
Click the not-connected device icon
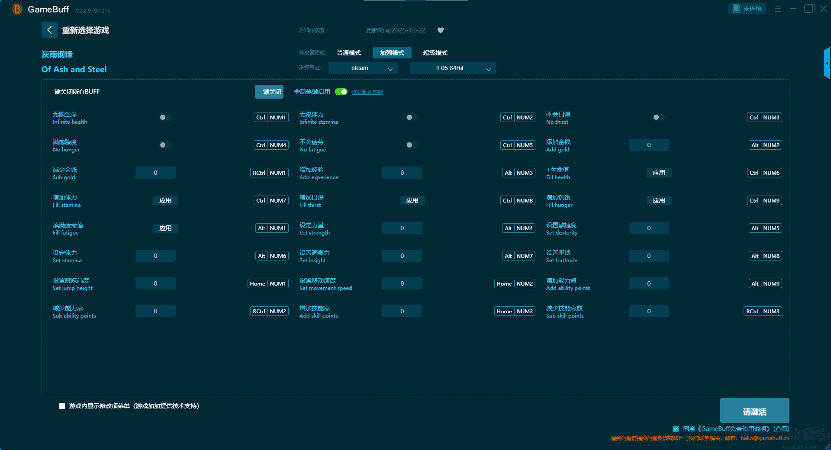click(736, 9)
